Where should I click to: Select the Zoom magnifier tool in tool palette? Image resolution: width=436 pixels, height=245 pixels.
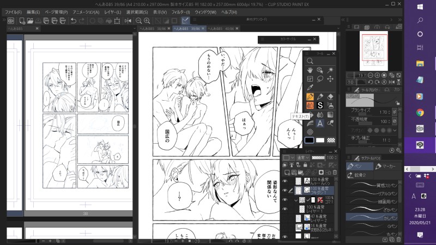310,61
